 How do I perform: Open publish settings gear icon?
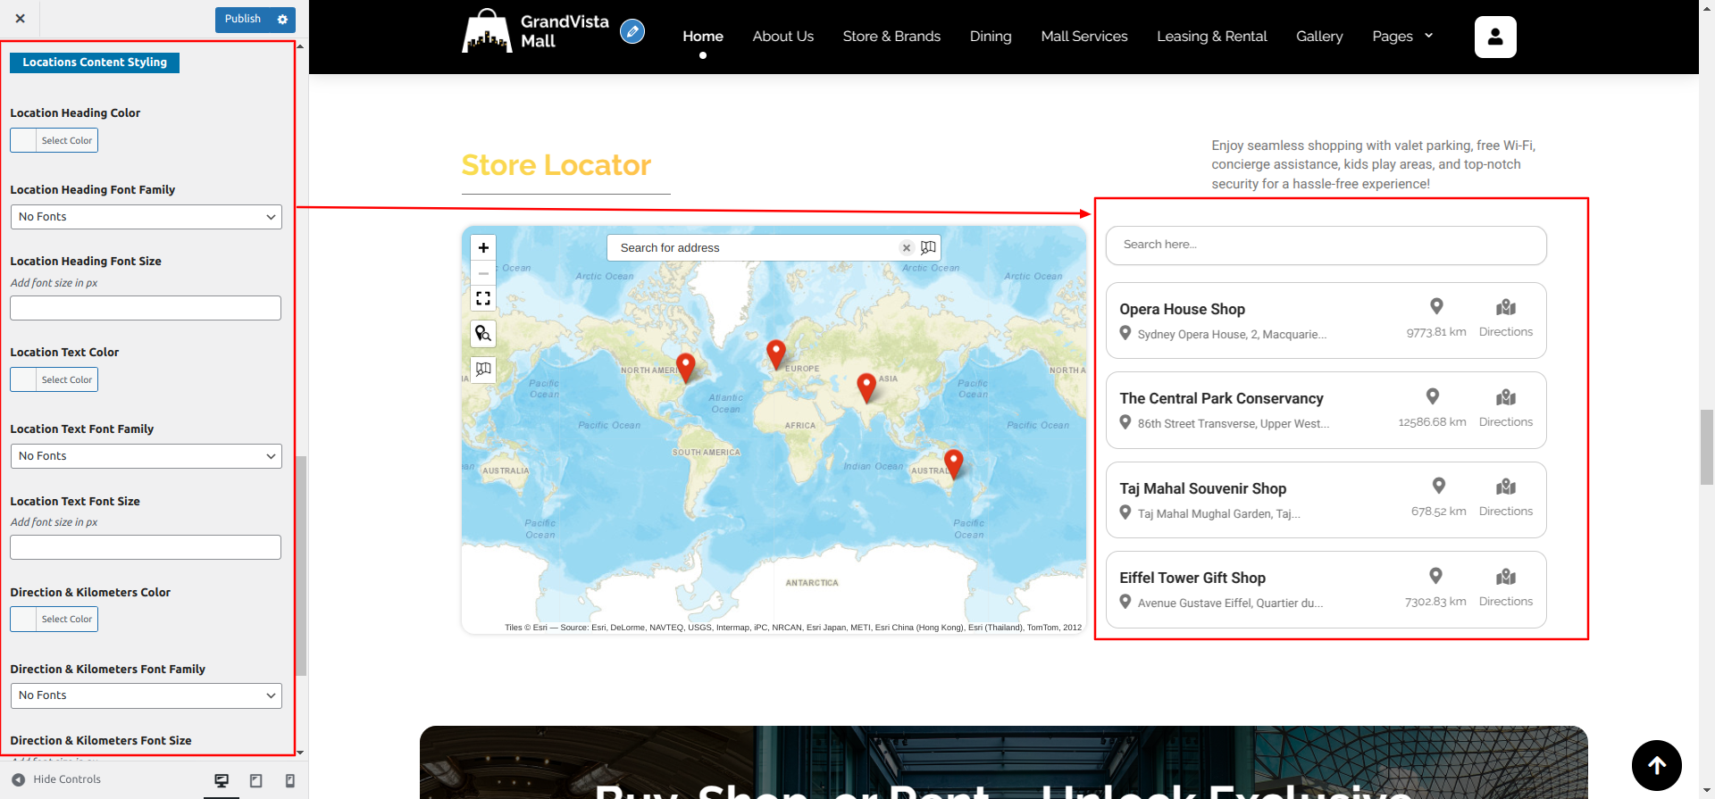tap(283, 20)
